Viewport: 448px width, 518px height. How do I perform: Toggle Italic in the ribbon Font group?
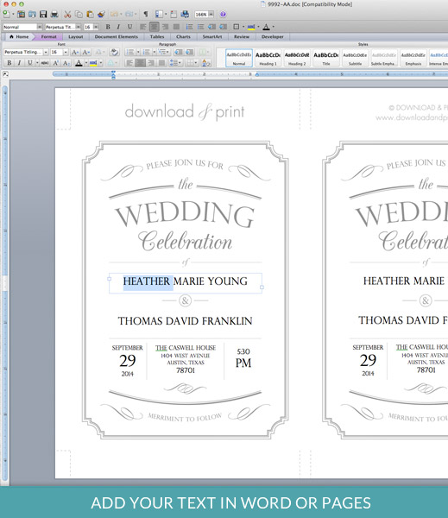coord(19,63)
